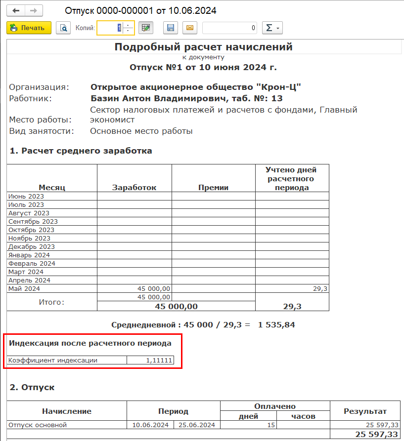Click the period end date 25.06.2024
Image resolution: width=404 pixels, height=441 pixels.
coord(197,425)
